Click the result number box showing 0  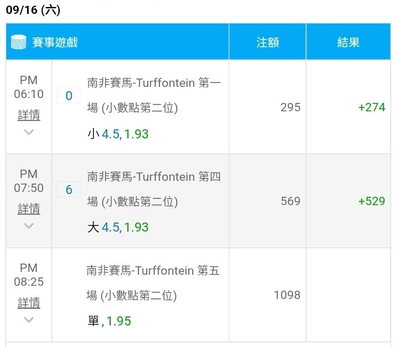(x=69, y=96)
